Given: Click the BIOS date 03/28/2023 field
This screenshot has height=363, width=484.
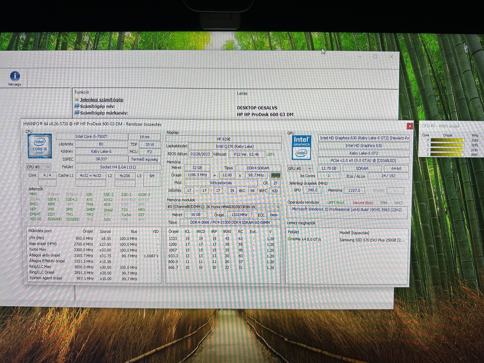Looking at the screenshot, I should pos(200,154).
